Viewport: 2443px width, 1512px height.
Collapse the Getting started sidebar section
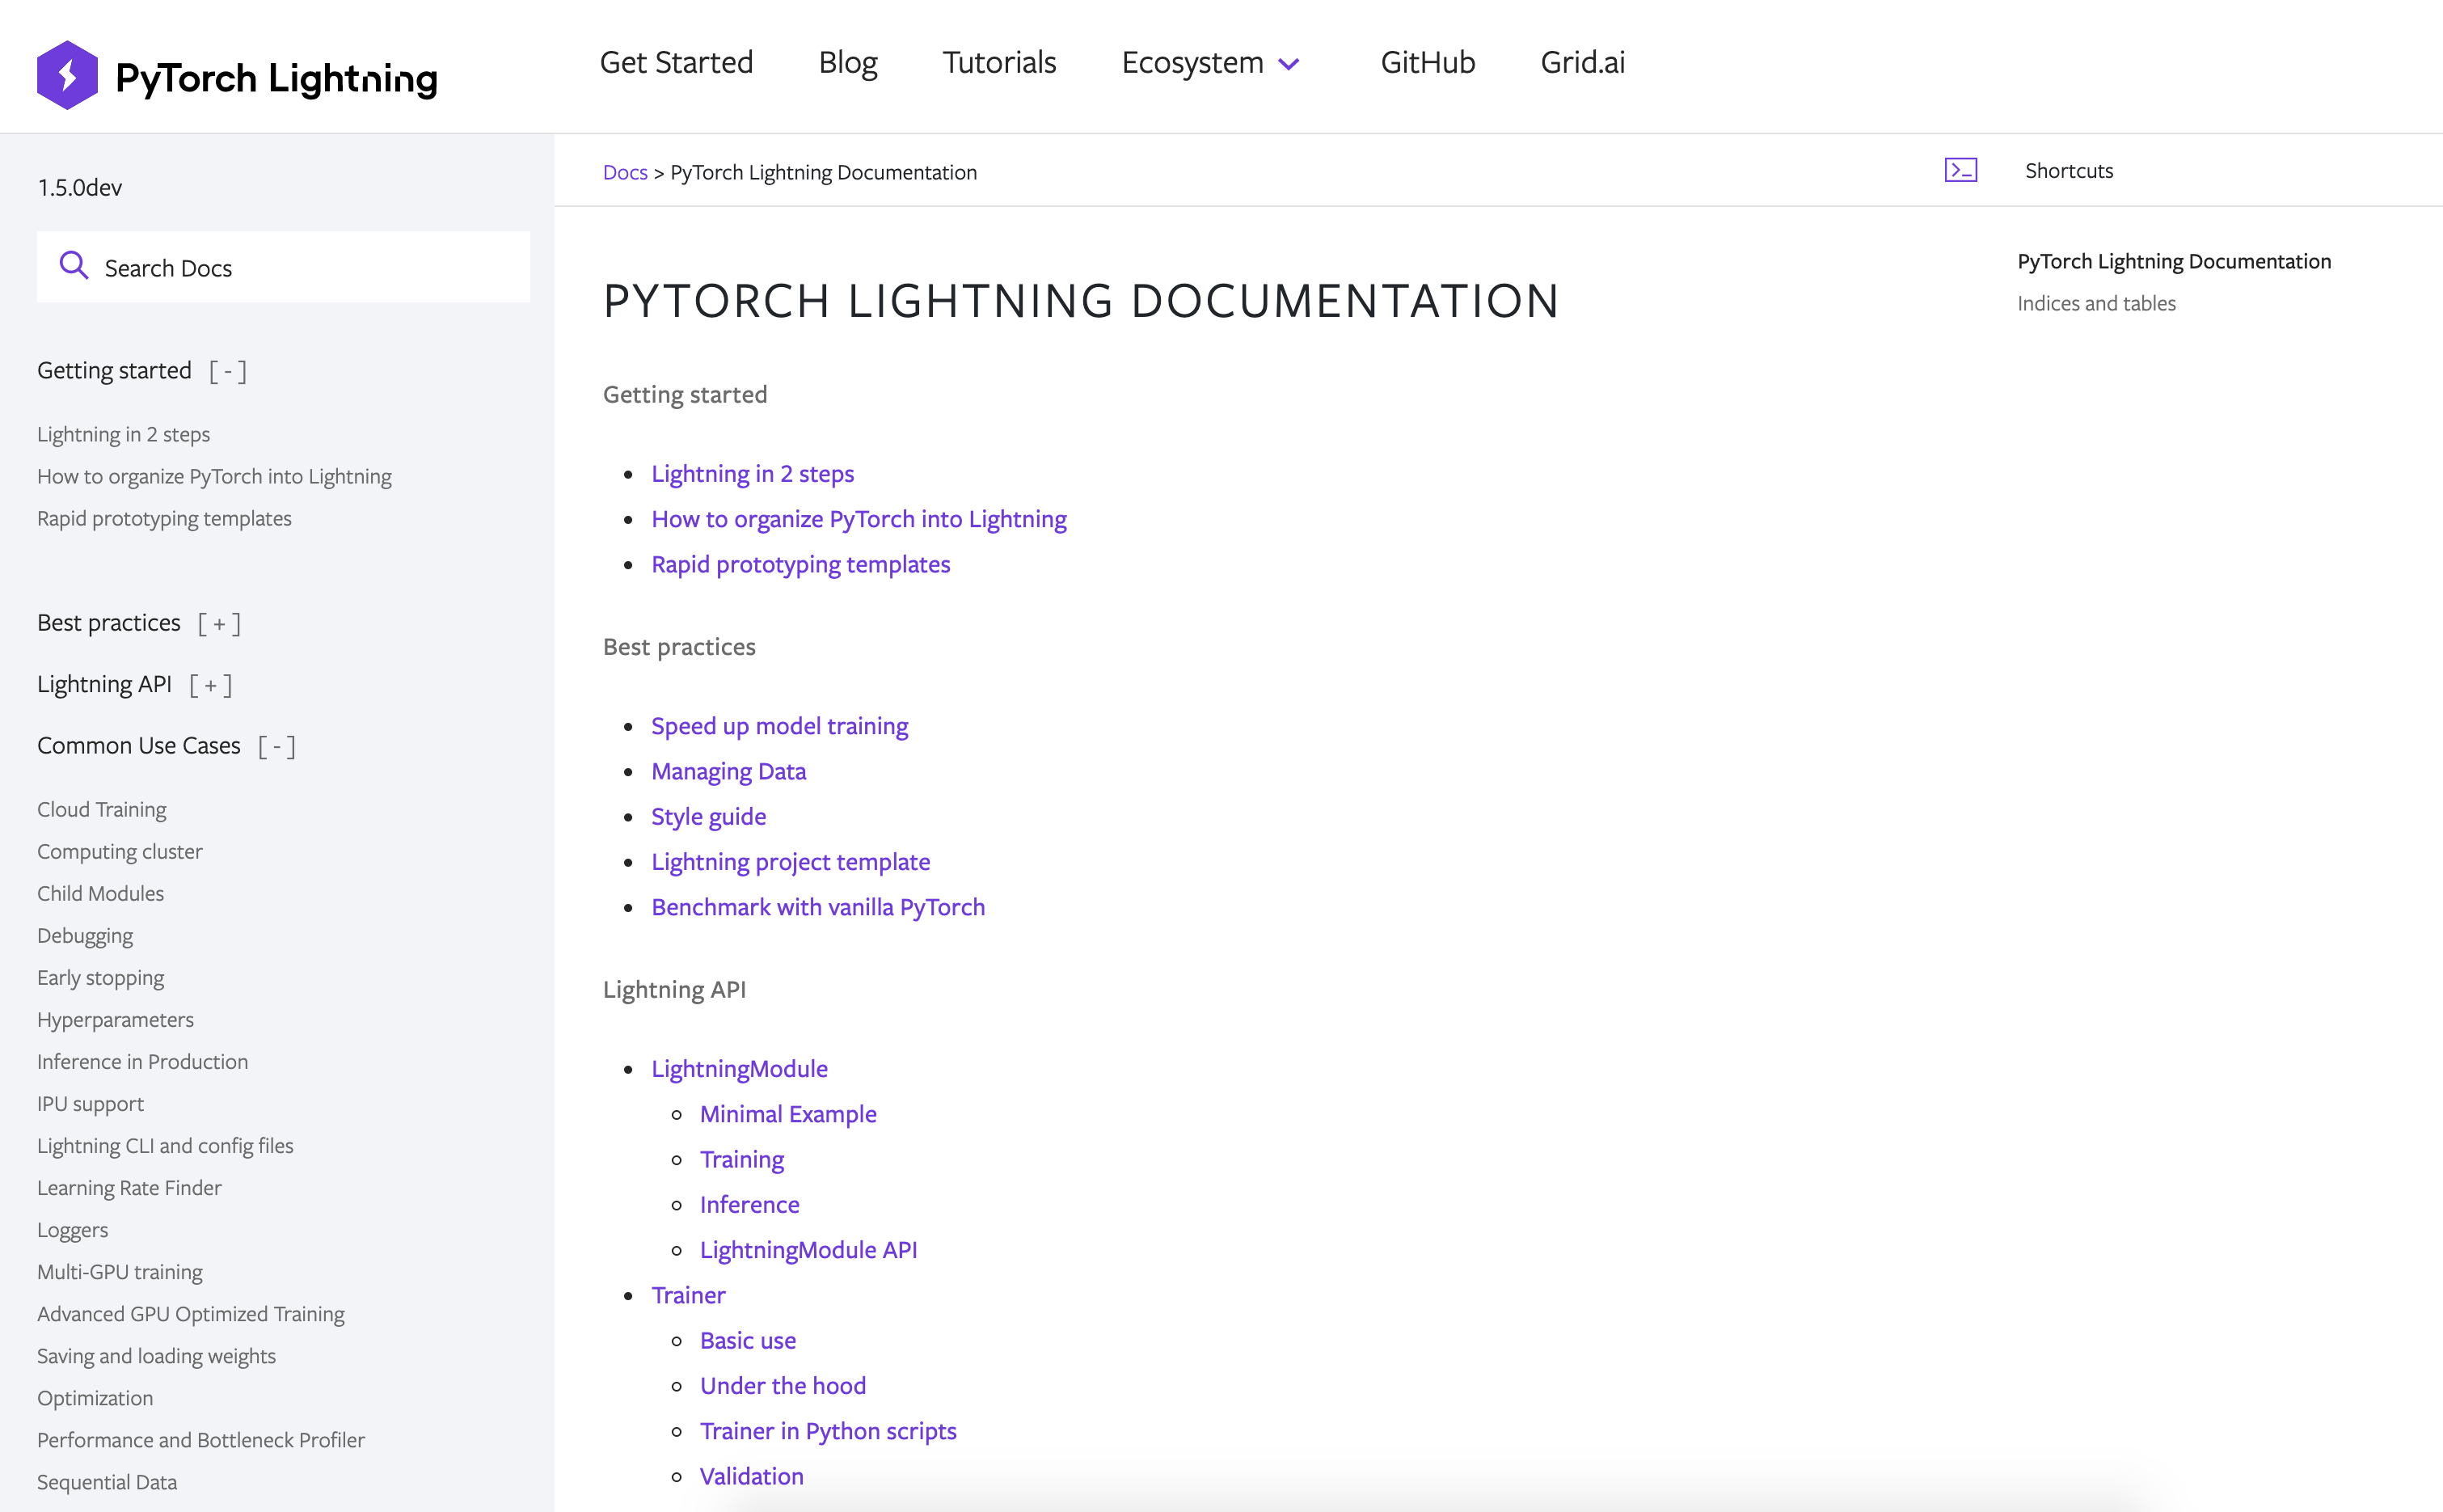click(x=228, y=372)
